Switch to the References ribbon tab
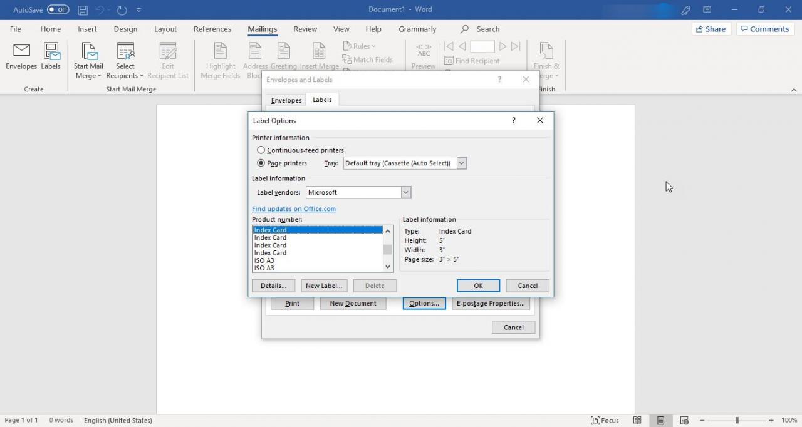 212,29
